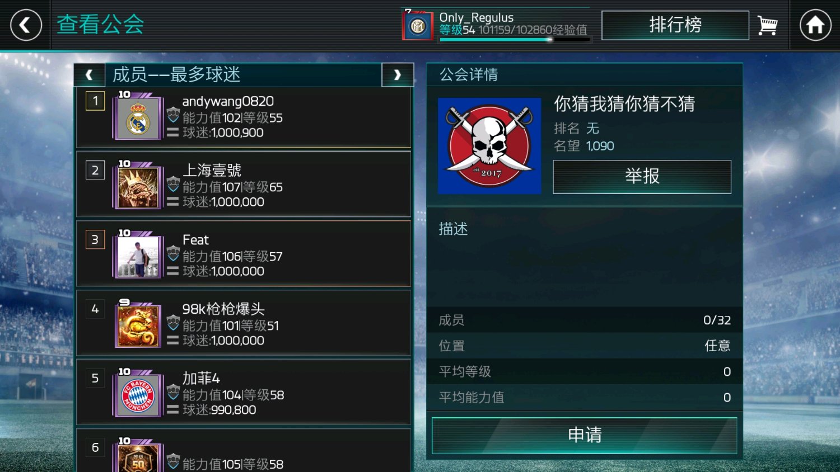
Task: Select 加菲4's Bayern Munich badge
Action: tap(138, 397)
